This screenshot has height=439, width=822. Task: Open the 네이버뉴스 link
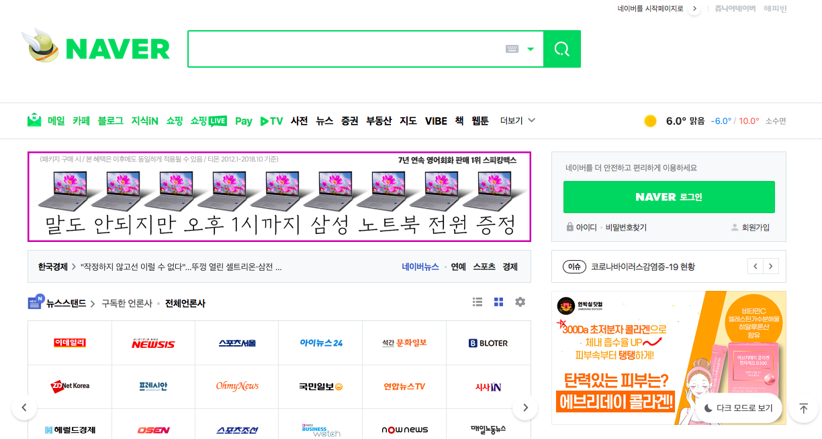coord(420,267)
